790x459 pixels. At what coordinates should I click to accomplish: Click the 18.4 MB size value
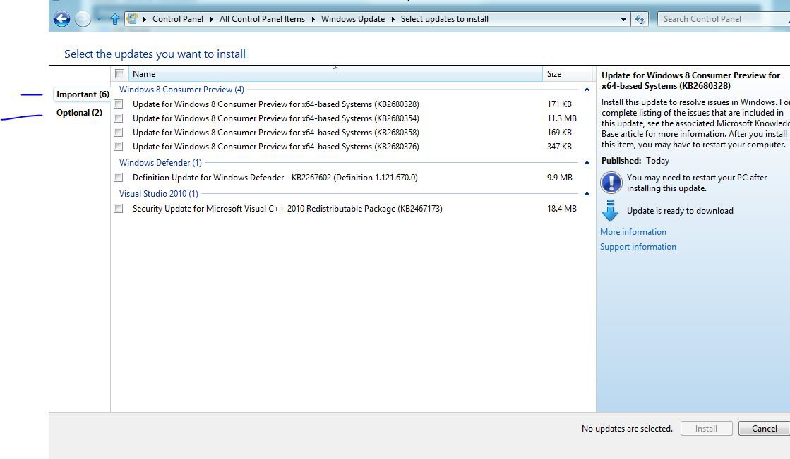562,209
